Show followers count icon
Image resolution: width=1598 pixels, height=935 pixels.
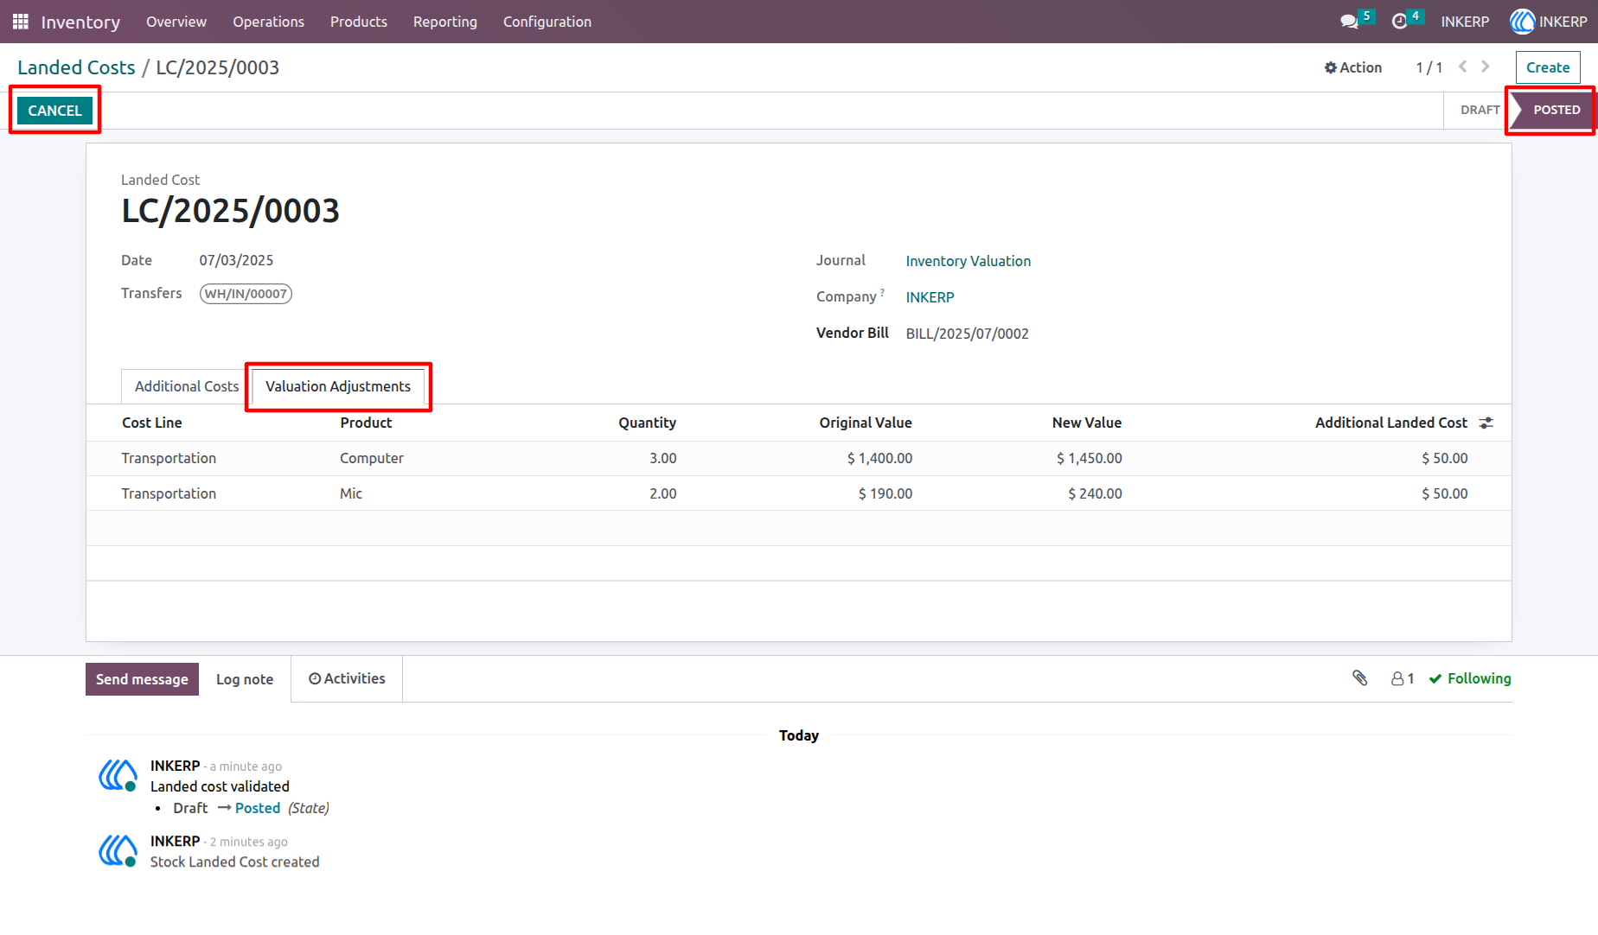click(x=1403, y=679)
